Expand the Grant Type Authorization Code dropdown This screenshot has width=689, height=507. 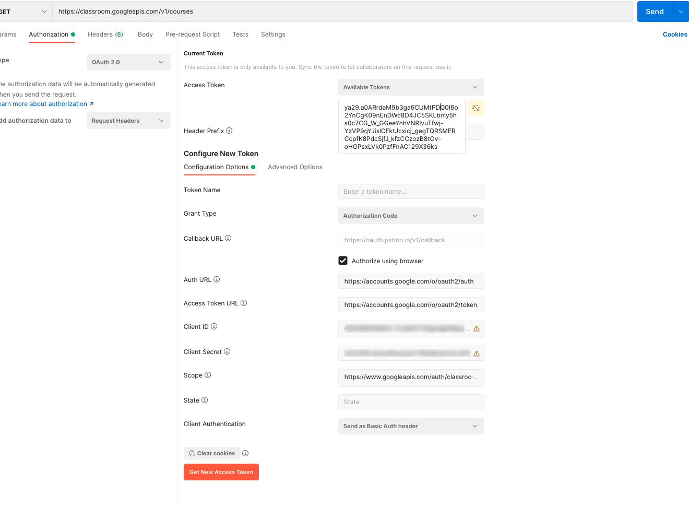pyautogui.click(x=411, y=216)
